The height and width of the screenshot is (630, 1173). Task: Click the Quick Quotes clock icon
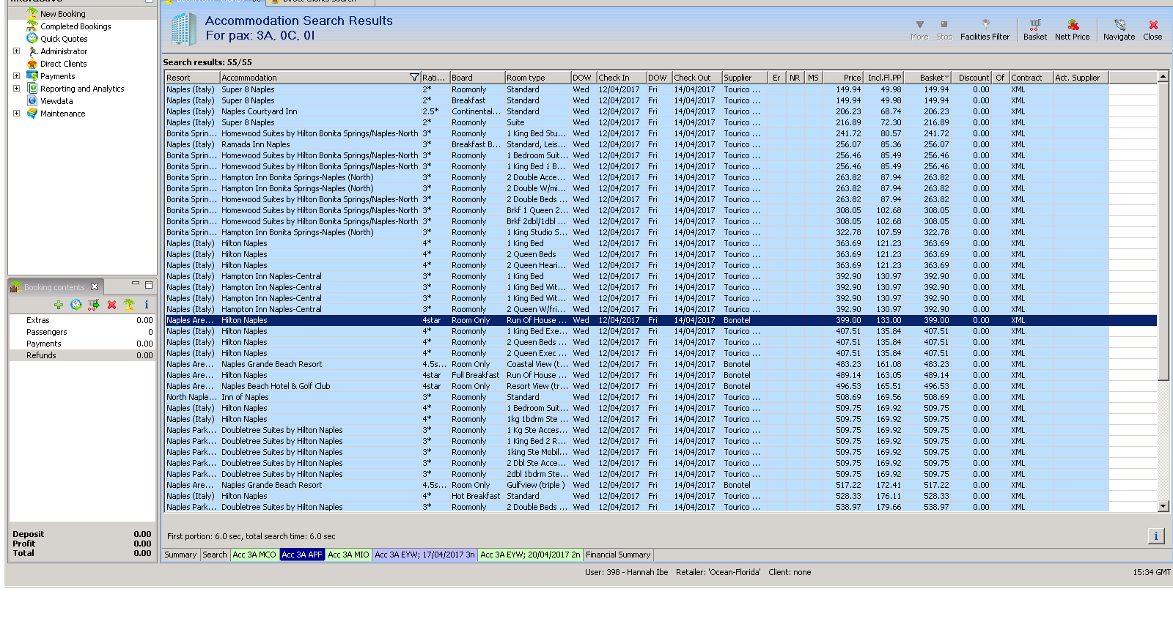click(32, 38)
